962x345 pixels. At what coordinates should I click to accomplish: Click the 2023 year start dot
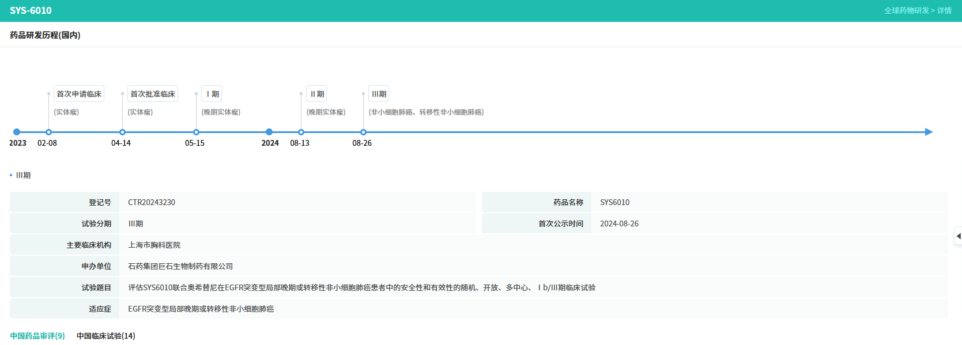pos(17,132)
